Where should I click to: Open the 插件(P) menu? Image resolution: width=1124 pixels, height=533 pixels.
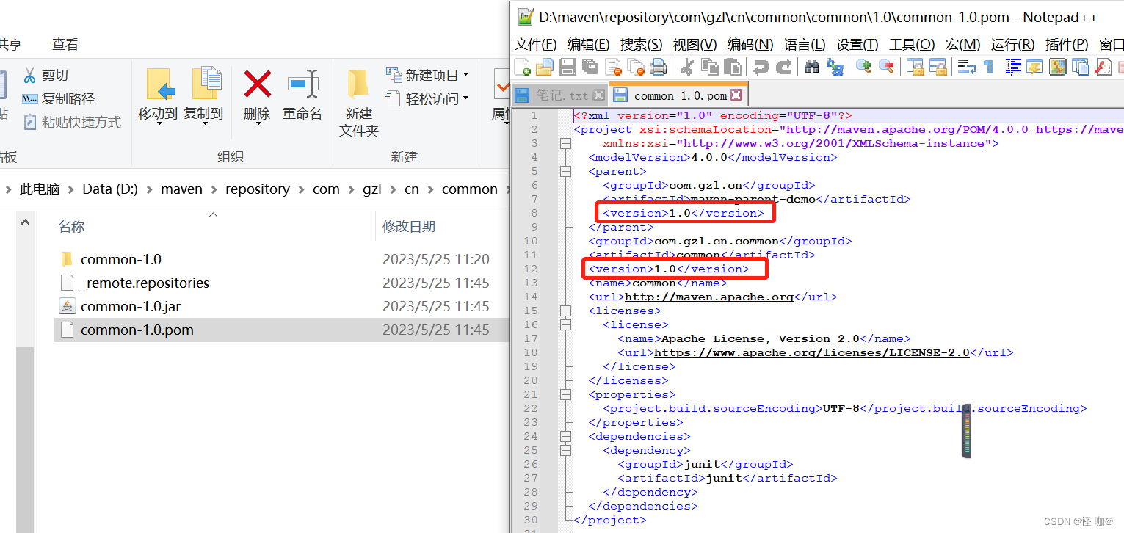(x=1066, y=45)
